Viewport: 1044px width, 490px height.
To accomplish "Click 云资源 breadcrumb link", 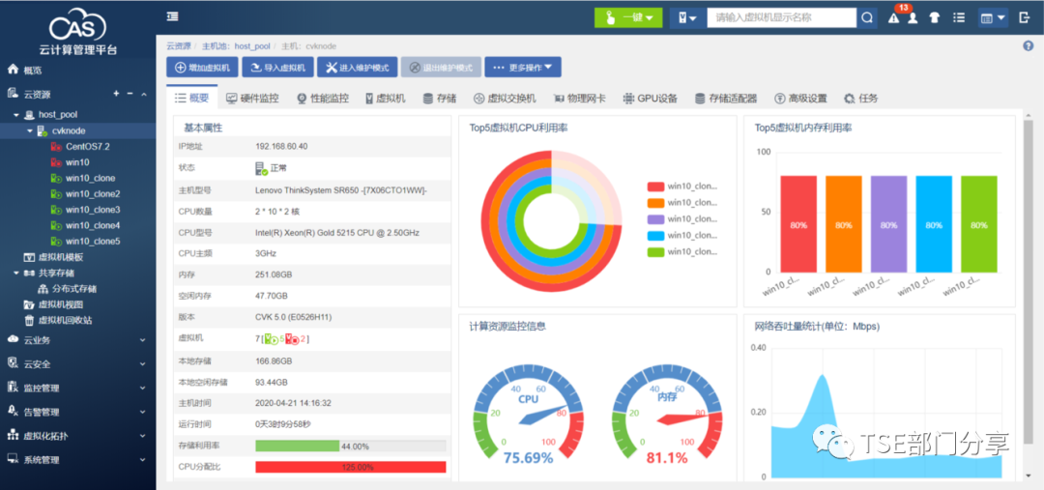I will click(x=179, y=46).
